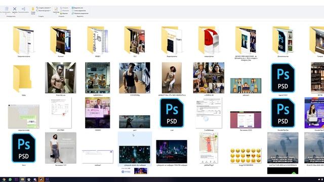Create a new folder with Новая папка icon
This screenshot has width=324, height=182.
[33, 9]
